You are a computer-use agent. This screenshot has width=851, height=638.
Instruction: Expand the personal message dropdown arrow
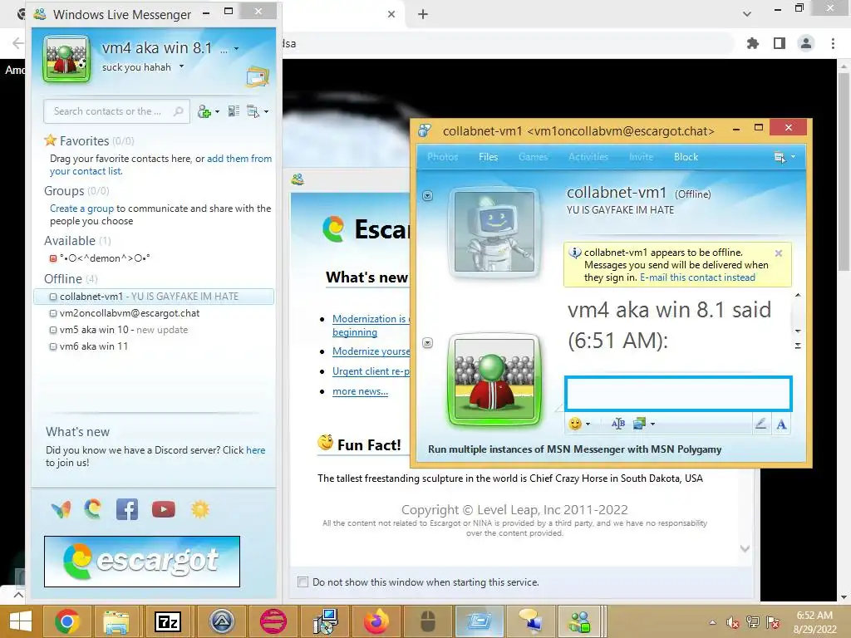pos(181,66)
